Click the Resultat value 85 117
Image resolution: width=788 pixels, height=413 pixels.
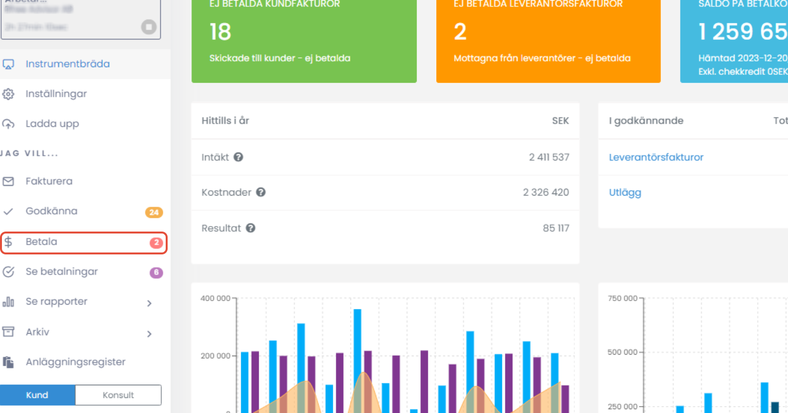coord(556,228)
